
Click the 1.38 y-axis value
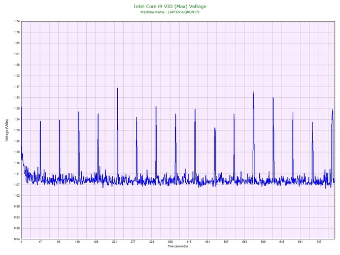17,108
